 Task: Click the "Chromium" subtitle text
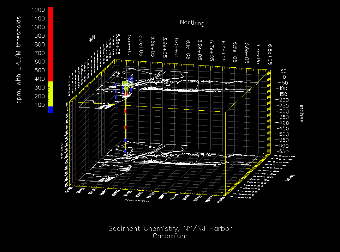click(170, 236)
